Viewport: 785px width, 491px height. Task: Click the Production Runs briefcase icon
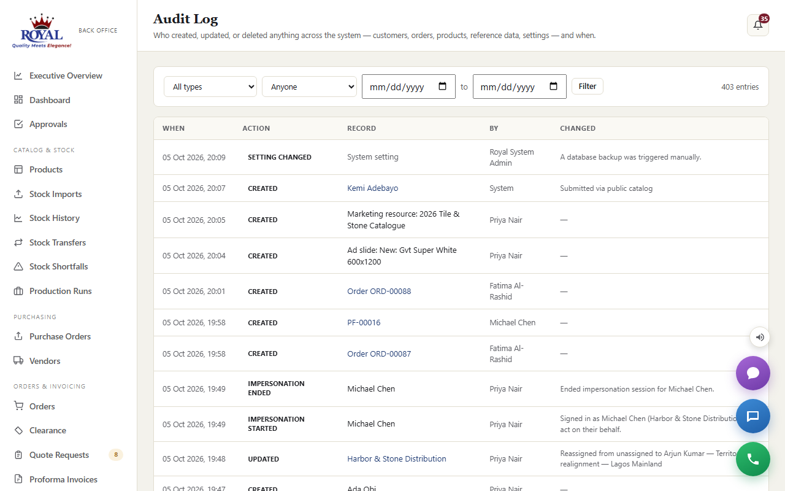(18, 291)
